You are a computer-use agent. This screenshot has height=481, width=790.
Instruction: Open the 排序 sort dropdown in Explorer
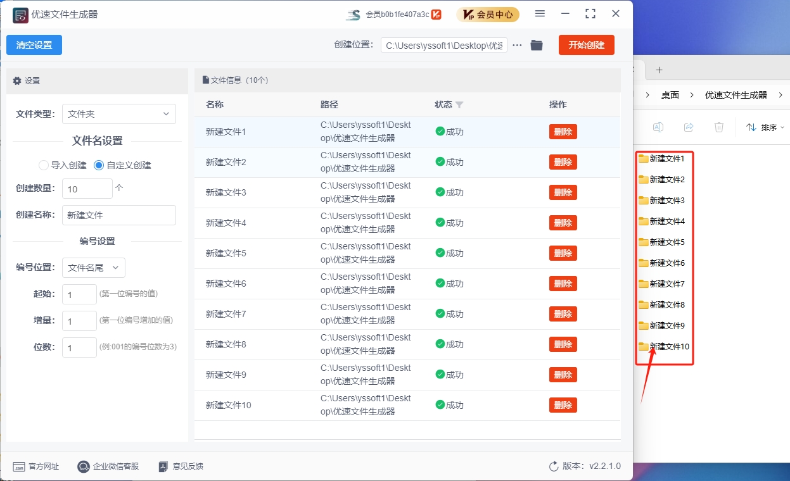click(765, 127)
